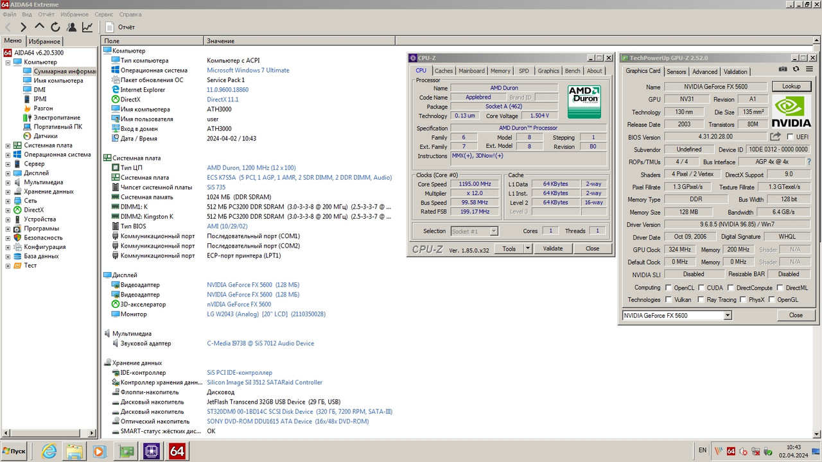Switch to Caches tab in CPU-Z
Image resolution: width=822 pixels, height=462 pixels.
[x=444, y=71]
